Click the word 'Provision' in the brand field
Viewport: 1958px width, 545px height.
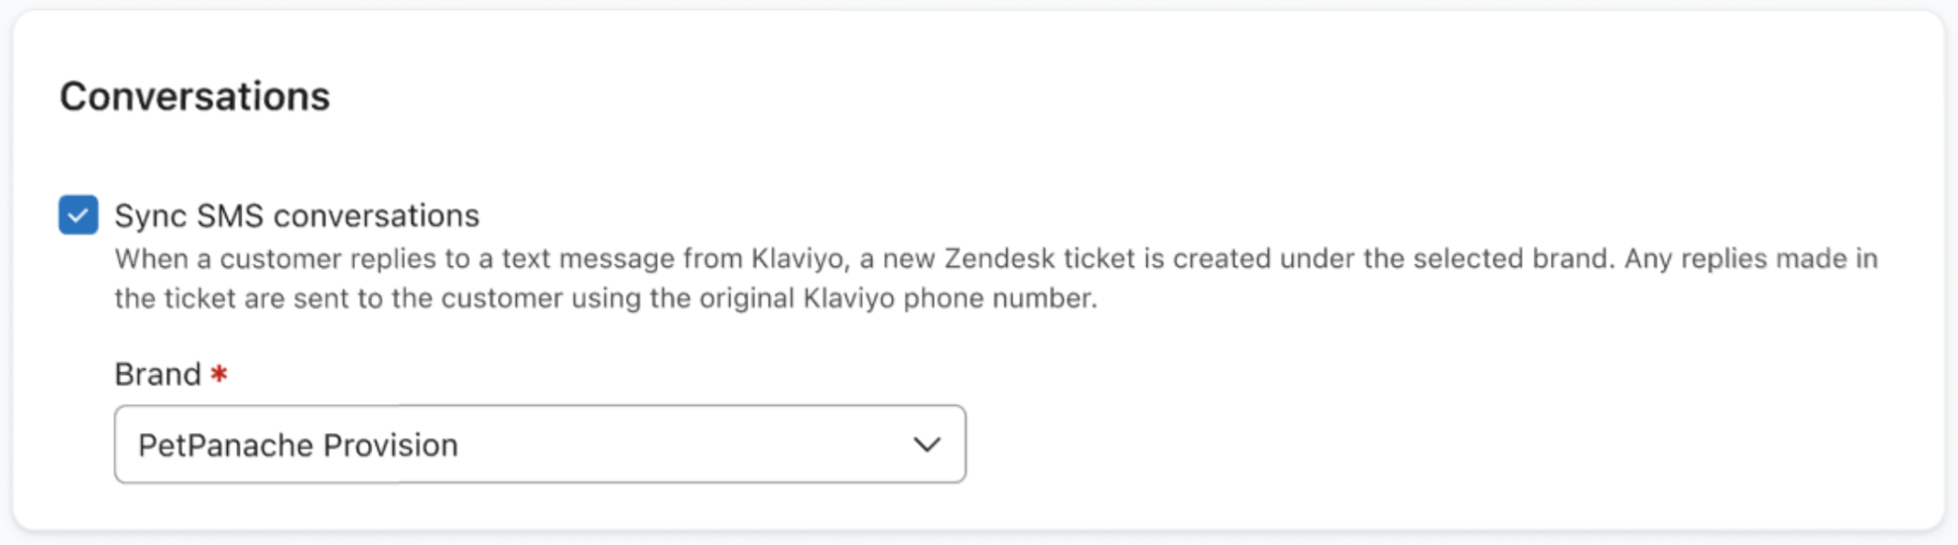pos(391,445)
